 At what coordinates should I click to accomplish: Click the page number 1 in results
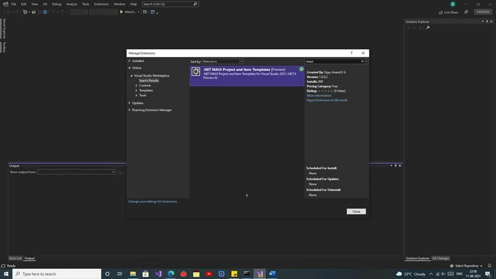247,195
